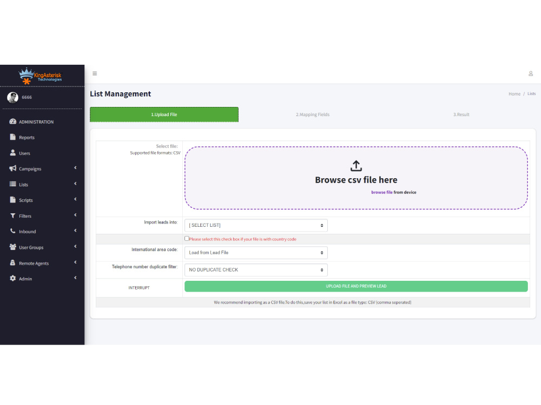Click the Lists icon in sidebar
The height and width of the screenshot is (405, 541).
pos(13,184)
